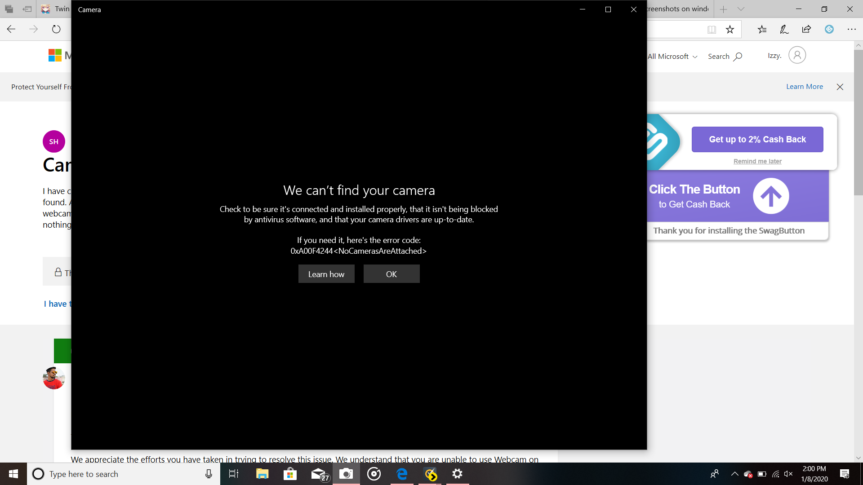Click the Edge set-aside tabs icon

(x=27, y=9)
